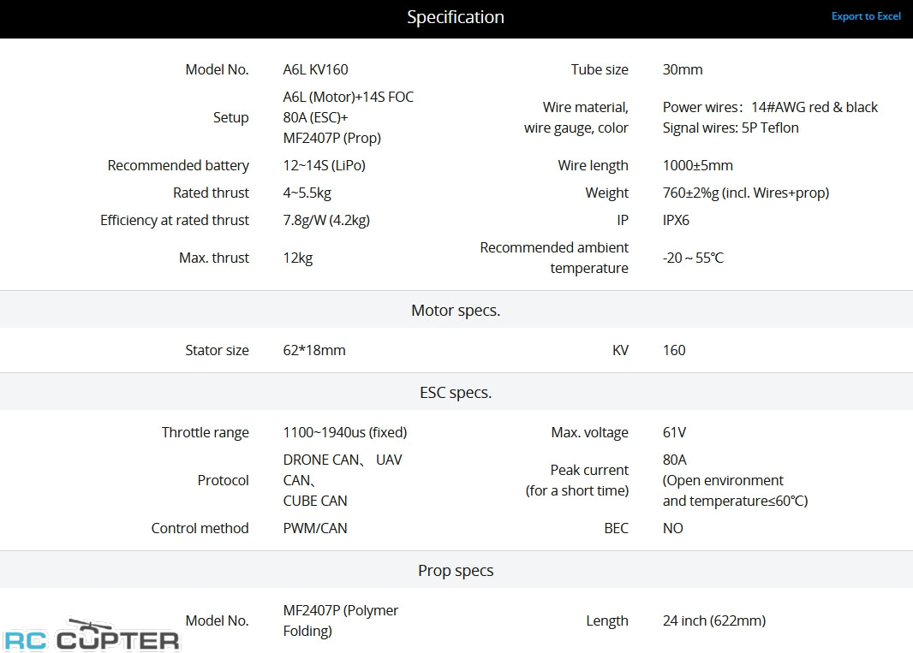This screenshot has width=913, height=653.
Task: Click the Stator size 62*18mm value
Action: (x=314, y=350)
